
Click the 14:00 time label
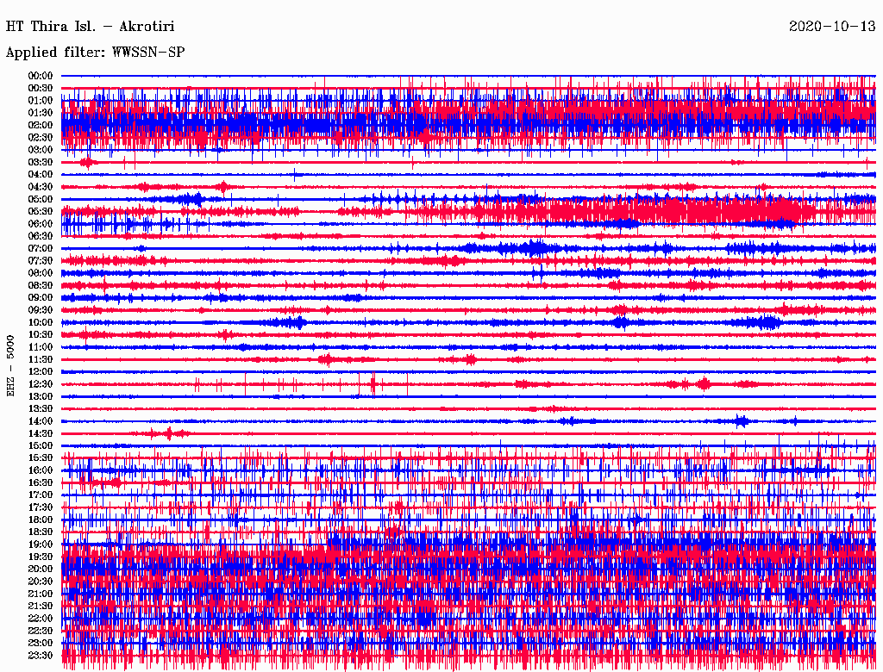(x=41, y=421)
